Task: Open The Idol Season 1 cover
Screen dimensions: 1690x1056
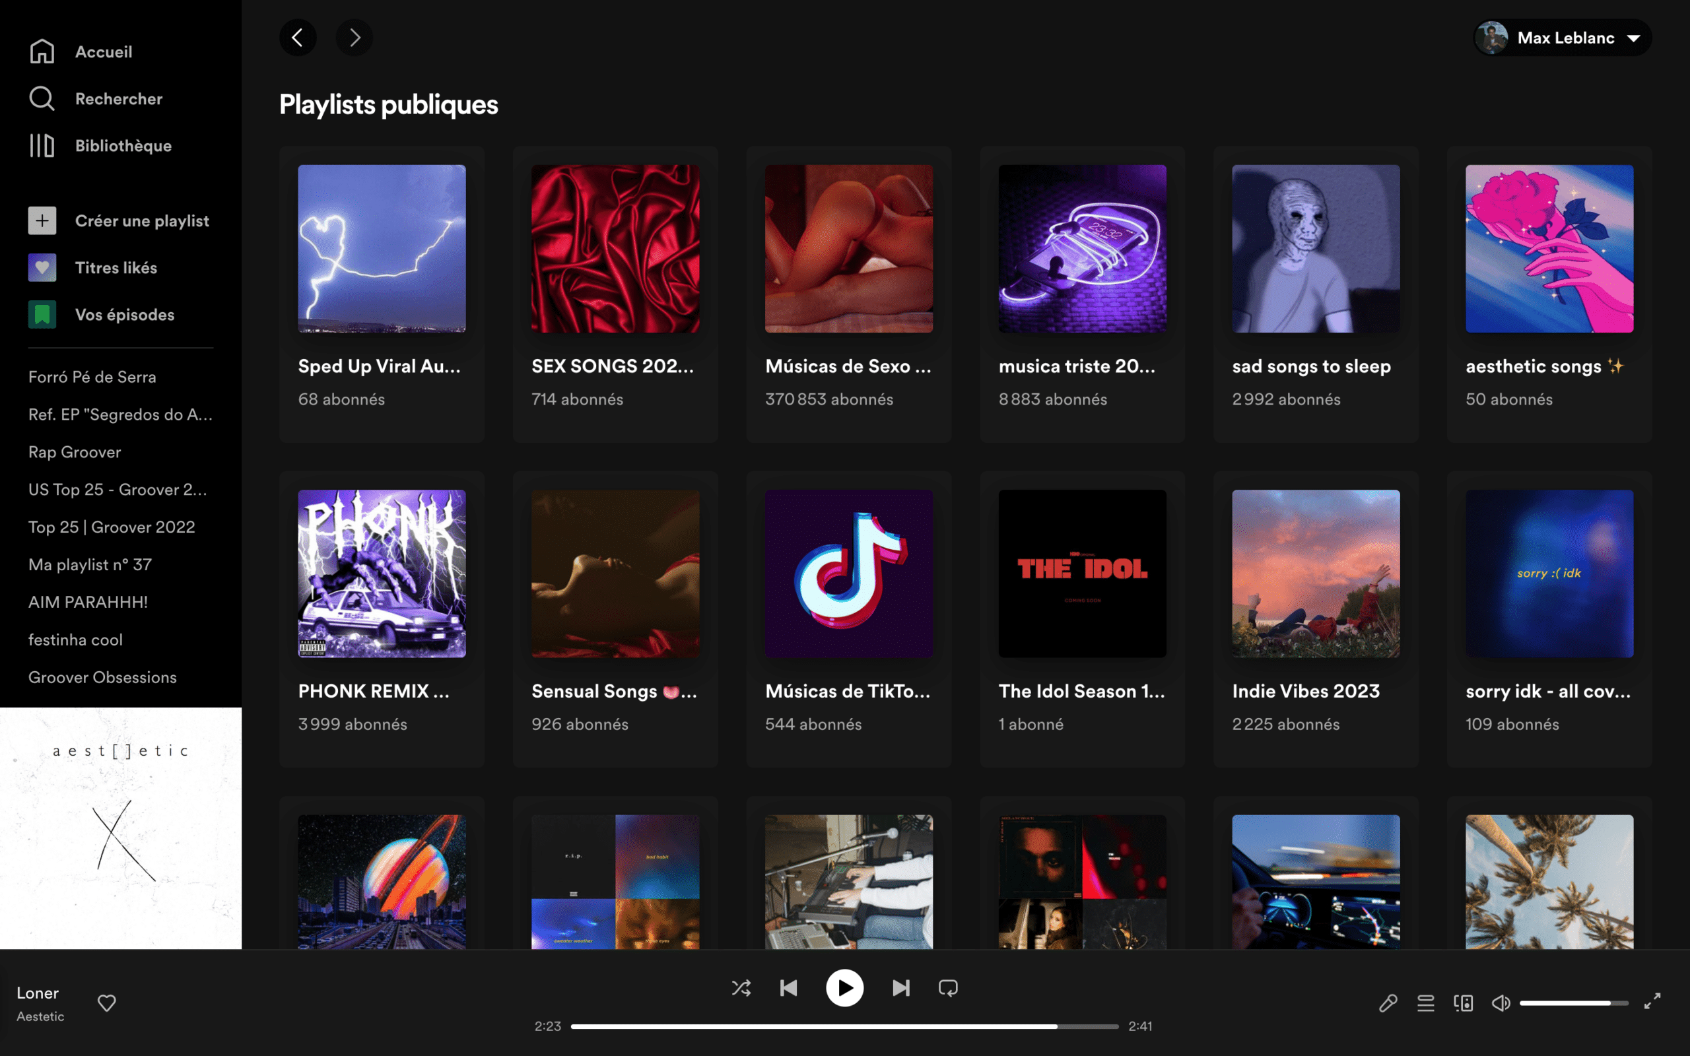Action: (x=1083, y=574)
